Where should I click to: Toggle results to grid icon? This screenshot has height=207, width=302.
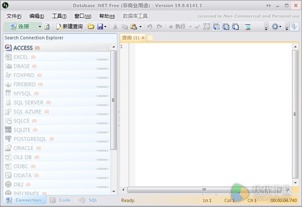point(216,26)
